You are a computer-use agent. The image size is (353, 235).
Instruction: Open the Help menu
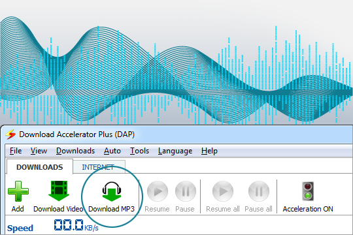[209, 151]
